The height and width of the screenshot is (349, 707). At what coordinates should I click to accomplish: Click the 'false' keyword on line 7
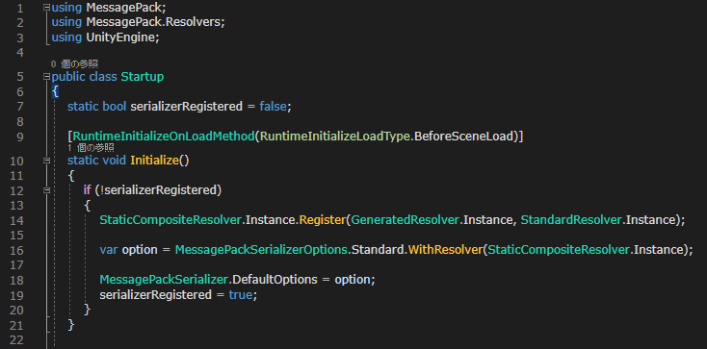click(274, 107)
